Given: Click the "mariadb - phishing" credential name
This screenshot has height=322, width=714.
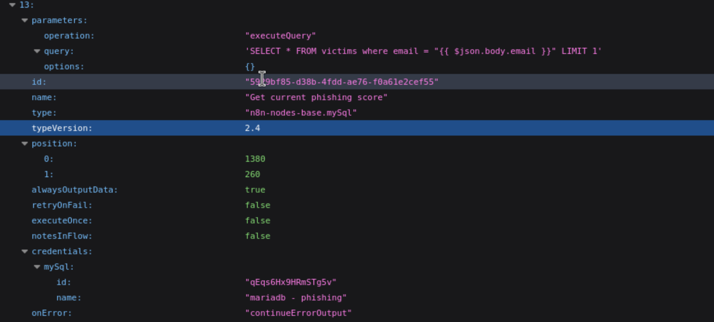Looking at the screenshot, I should point(296,298).
